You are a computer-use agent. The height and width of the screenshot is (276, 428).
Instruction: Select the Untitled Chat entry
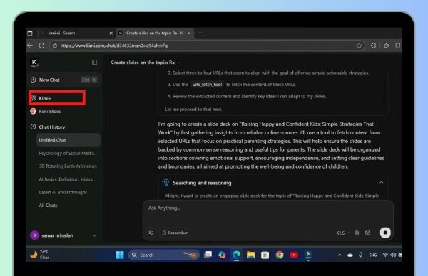(68, 140)
